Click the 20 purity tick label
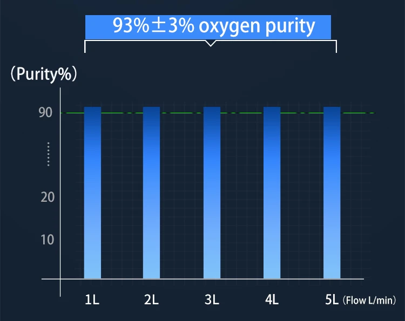 pos(48,197)
